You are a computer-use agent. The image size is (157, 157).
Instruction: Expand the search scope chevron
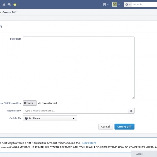pos(130,5)
